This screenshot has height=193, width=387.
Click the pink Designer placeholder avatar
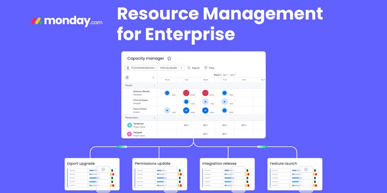129,134
